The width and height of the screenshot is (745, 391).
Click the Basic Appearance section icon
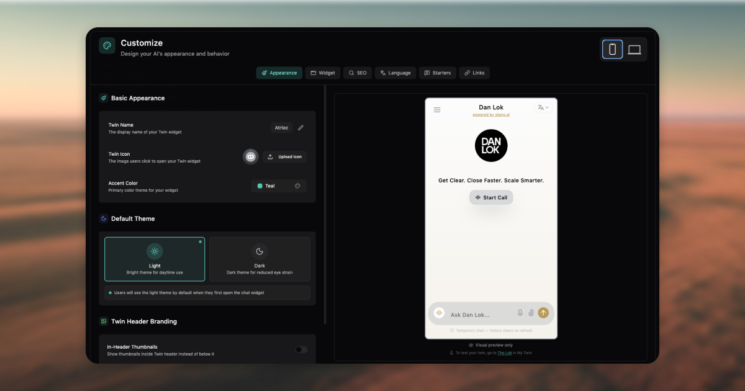tap(104, 98)
